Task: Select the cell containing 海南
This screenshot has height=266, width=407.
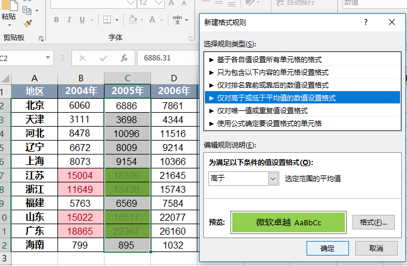Action: coord(34,245)
